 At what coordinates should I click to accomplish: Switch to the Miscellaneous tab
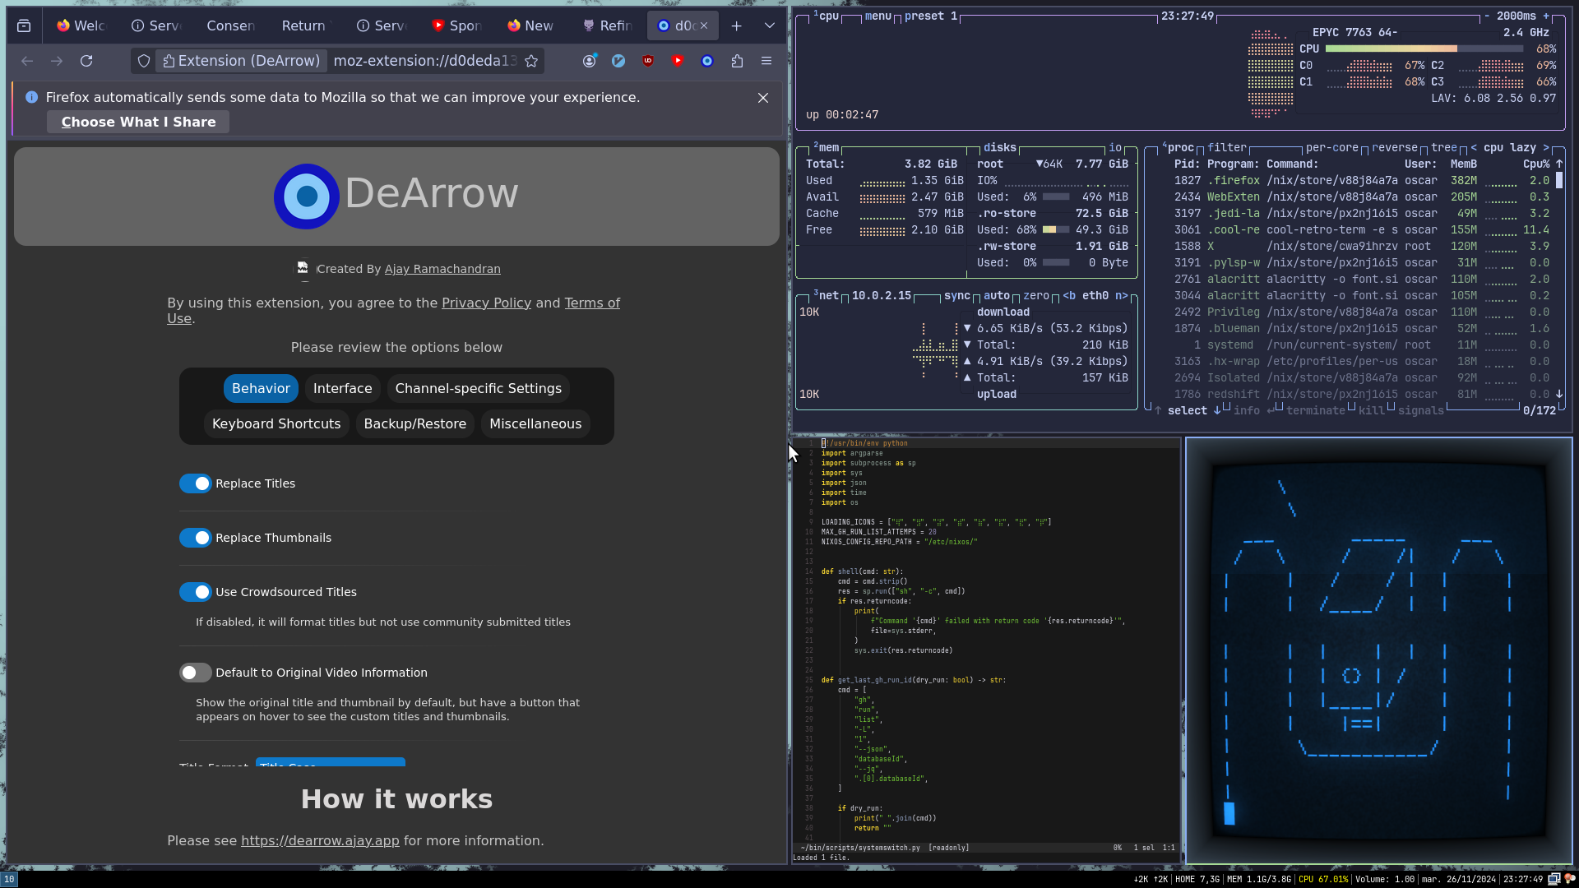tap(535, 424)
